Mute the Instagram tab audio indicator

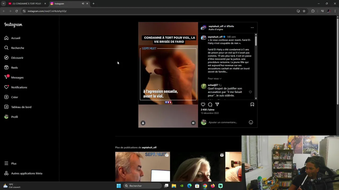coord(83,4)
